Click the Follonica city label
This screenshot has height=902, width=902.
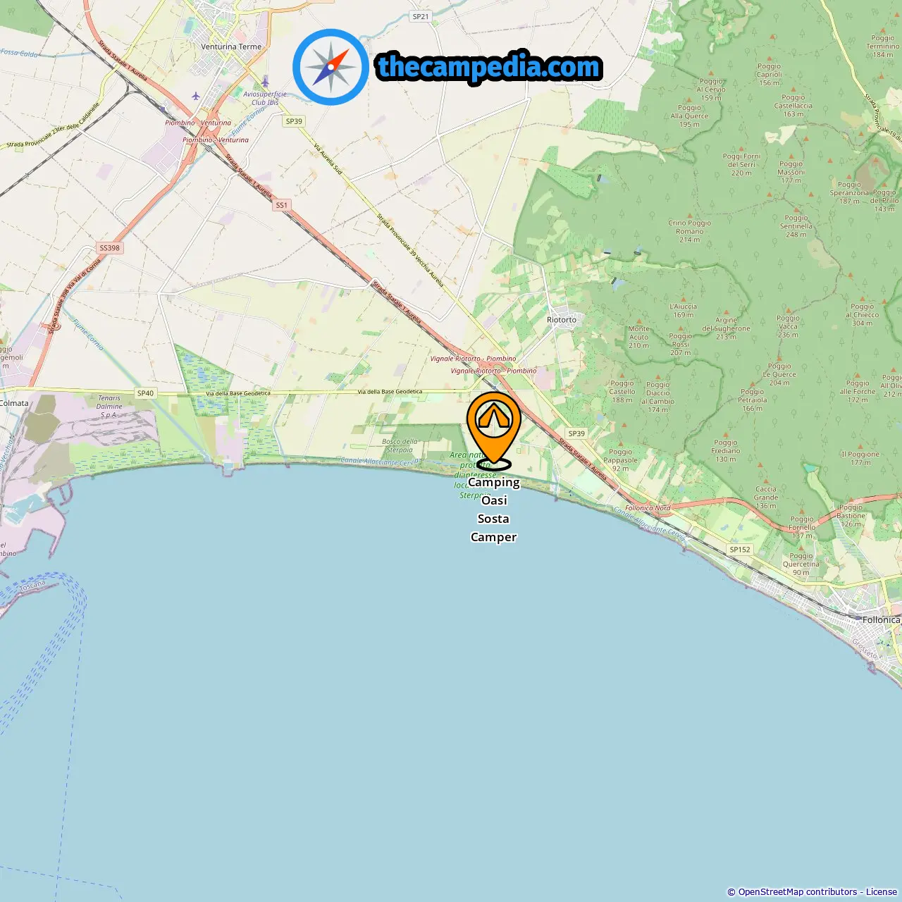point(882,620)
